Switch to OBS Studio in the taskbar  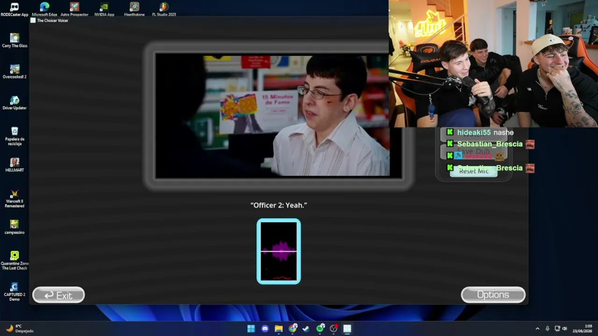334,329
